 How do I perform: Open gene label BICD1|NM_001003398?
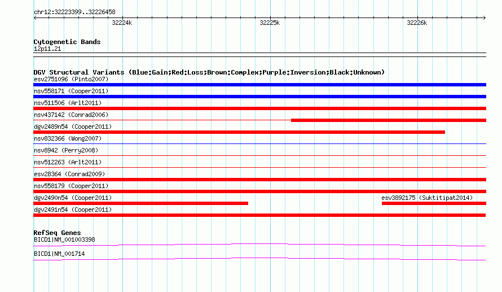64,239
